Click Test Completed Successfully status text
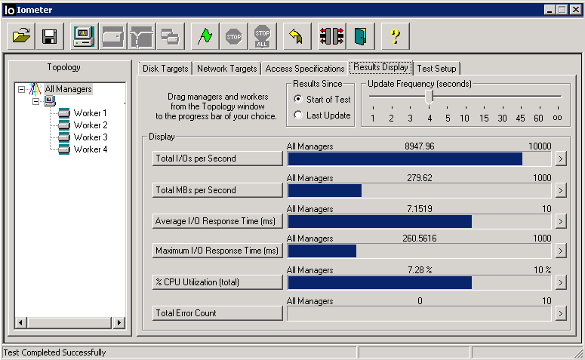Screen dimensions: 585x360 pyautogui.click(x=54, y=352)
